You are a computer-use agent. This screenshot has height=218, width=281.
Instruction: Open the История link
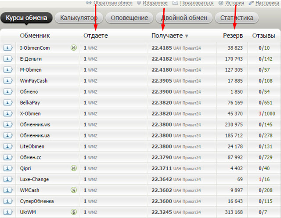click(234, 3)
